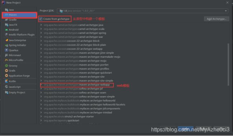The width and height of the screenshot is (233, 136).
Task: Expand maven-archetype-quickstart node
Action: click(x=41, y=72)
